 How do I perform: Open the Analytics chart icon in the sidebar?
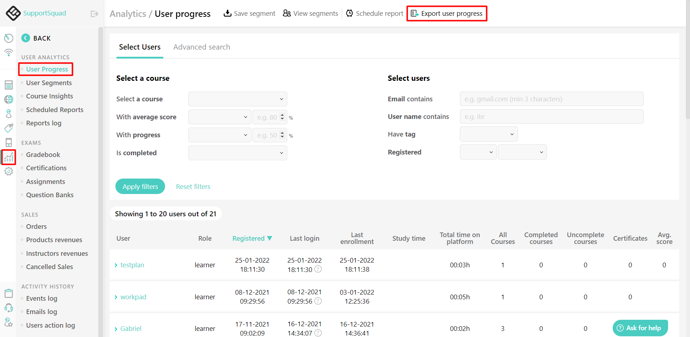click(9, 157)
